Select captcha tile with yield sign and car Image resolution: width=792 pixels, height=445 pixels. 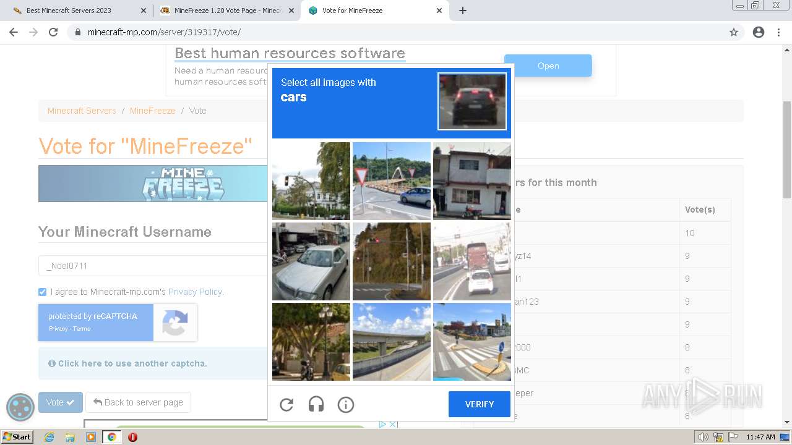click(x=392, y=181)
